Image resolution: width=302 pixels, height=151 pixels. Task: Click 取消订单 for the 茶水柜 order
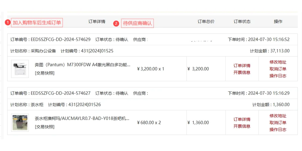[x=278, y=123]
